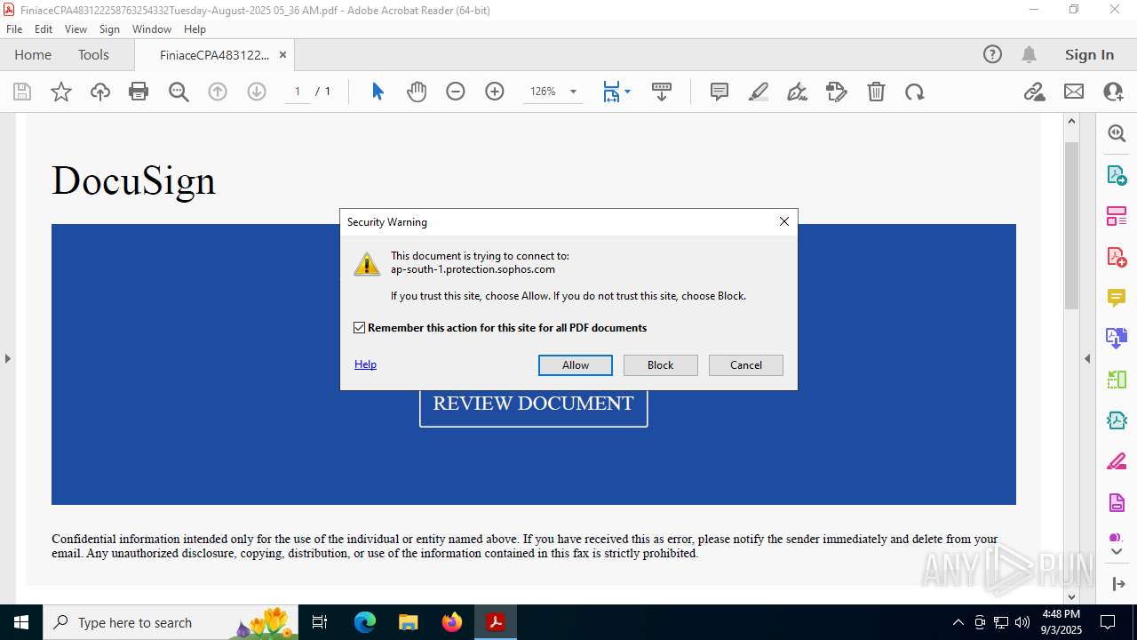Click Cancel in Security Warning
This screenshot has height=640, width=1137.
pos(746,365)
